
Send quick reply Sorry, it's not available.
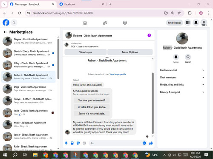[x=92, y=114]
